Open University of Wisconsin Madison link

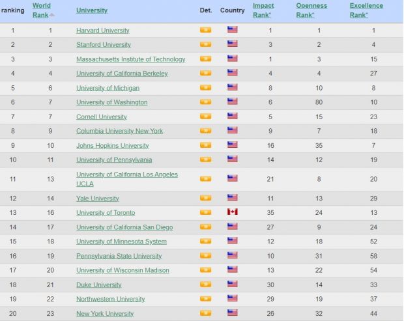point(123,270)
